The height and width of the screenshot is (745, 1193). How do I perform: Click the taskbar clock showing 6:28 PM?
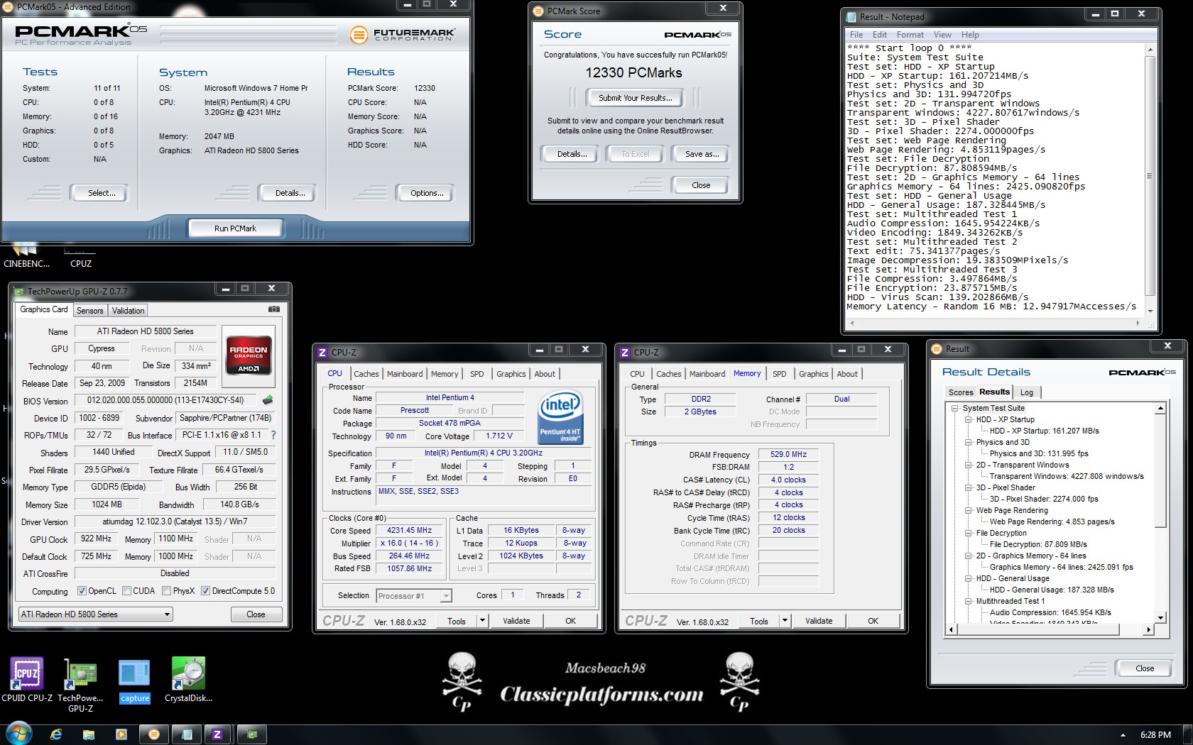pyautogui.click(x=1155, y=735)
